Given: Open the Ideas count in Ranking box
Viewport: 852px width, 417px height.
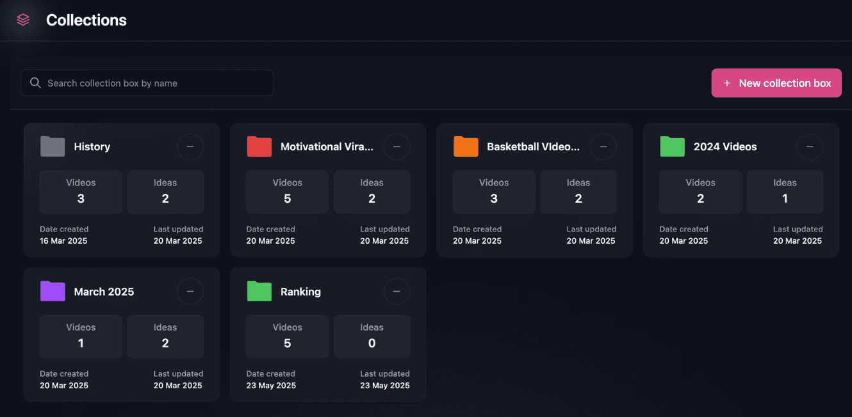Looking at the screenshot, I should click(x=372, y=336).
